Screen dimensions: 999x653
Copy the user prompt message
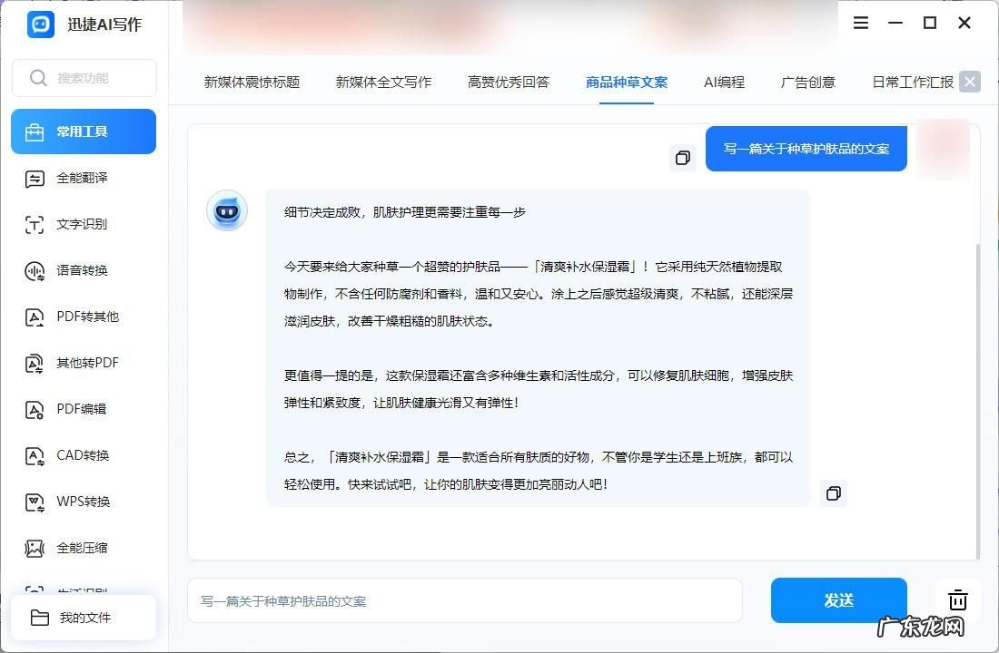click(682, 158)
